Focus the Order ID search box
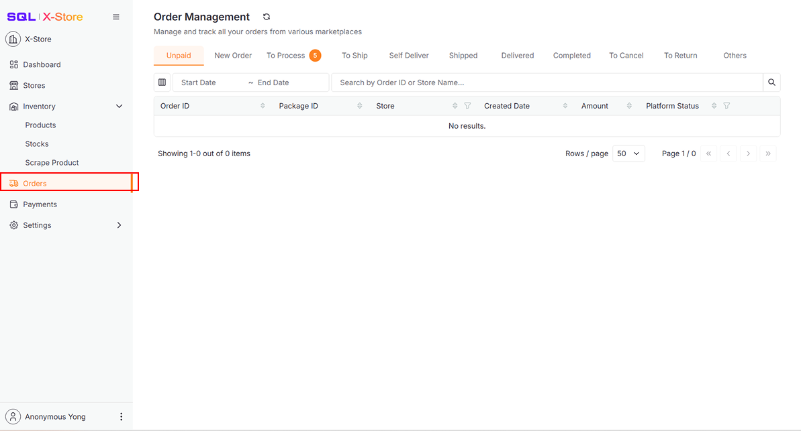 pos(547,82)
